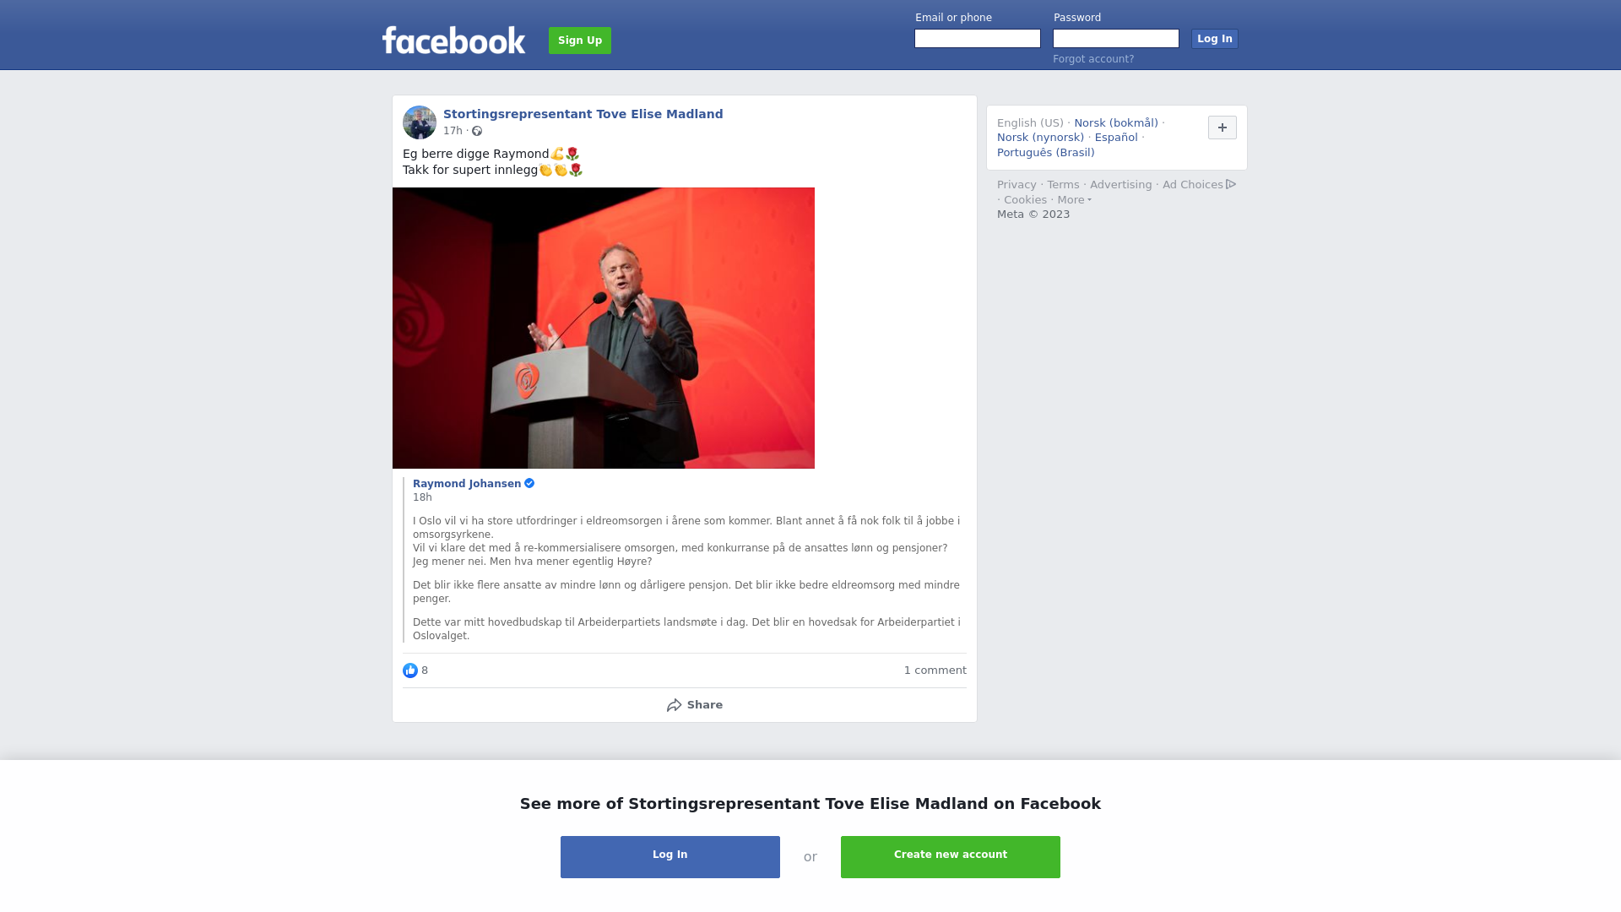Click the Email or phone field
The height and width of the screenshot is (912, 1621).
tap(978, 39)
